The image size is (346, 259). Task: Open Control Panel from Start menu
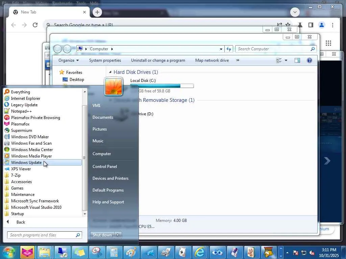[105, 166]
